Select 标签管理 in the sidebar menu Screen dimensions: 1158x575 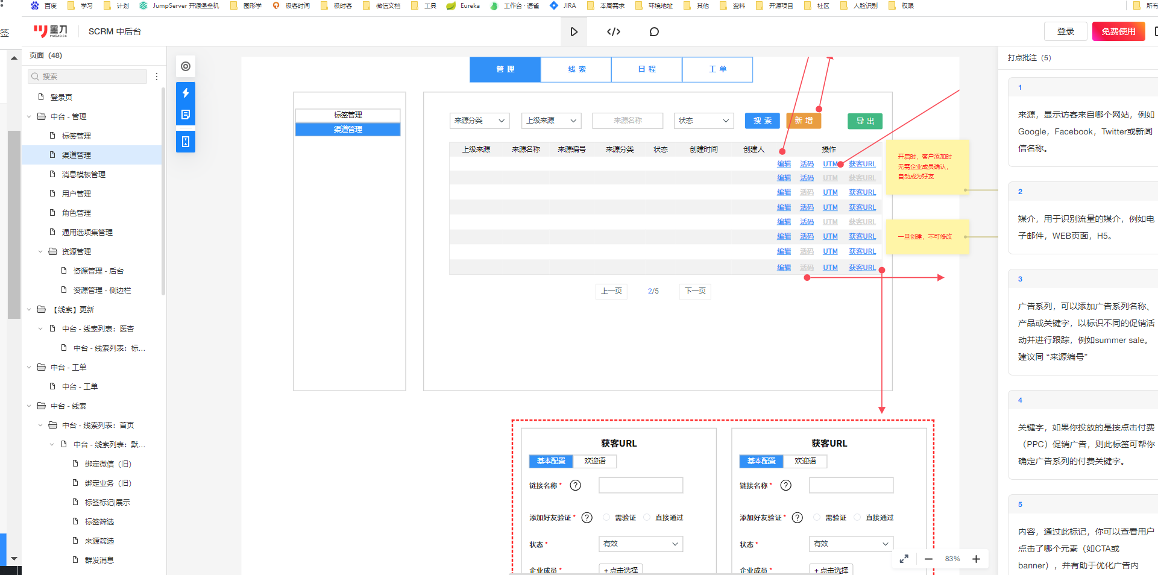tap(348, 115)
